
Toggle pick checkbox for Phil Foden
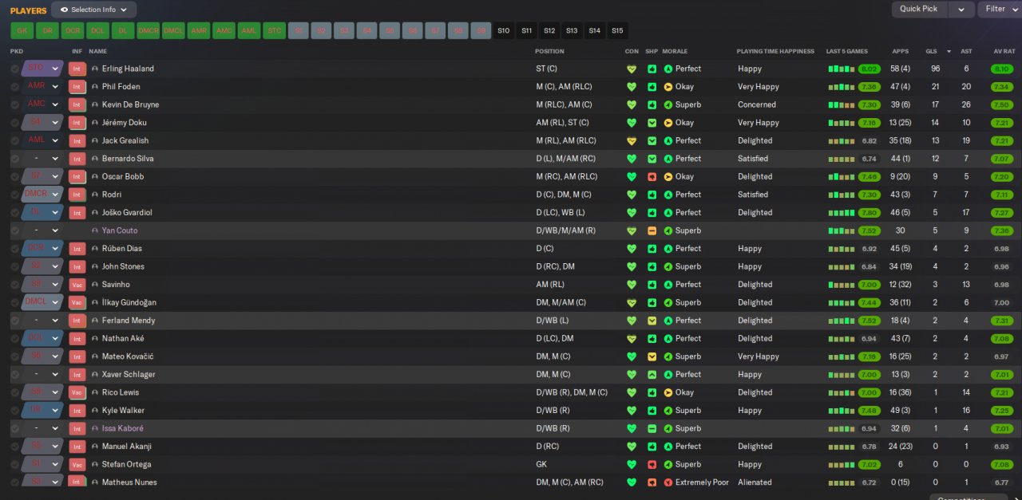pyautogui.click(x=15, y=87)
